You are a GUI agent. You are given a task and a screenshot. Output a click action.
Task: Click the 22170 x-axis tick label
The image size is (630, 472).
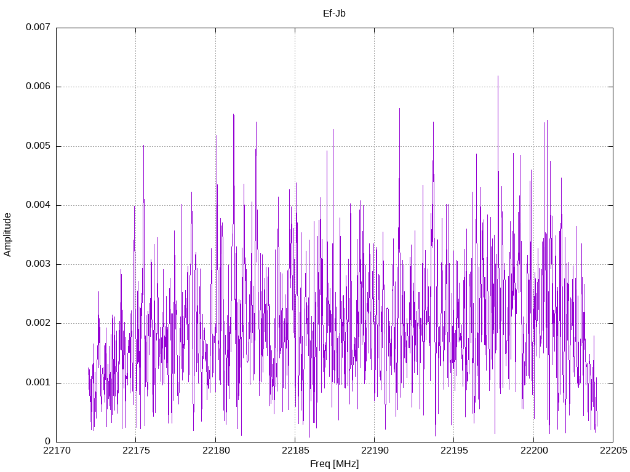point(57,450)
